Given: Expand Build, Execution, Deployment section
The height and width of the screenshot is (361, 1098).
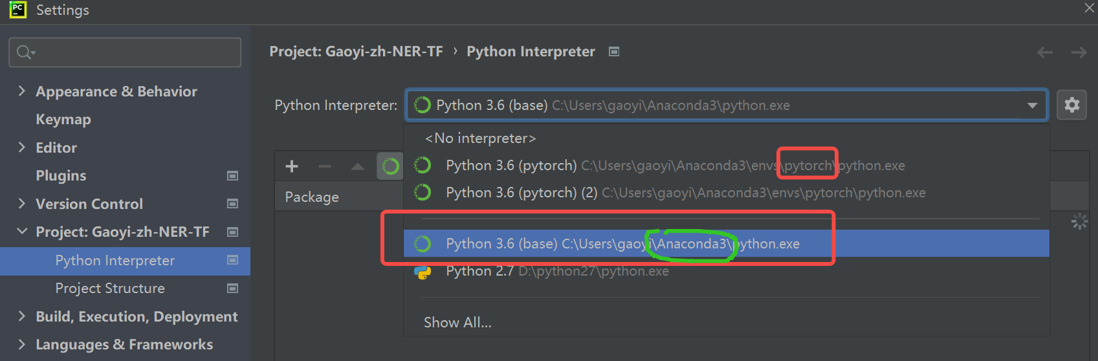Looking at the screenshot, I should coord(21,316).
